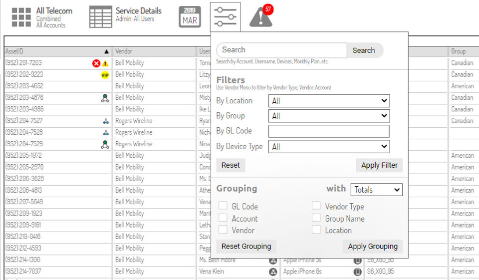Click Canadian group on row (952) 201-7203

[x=462, y=63]
